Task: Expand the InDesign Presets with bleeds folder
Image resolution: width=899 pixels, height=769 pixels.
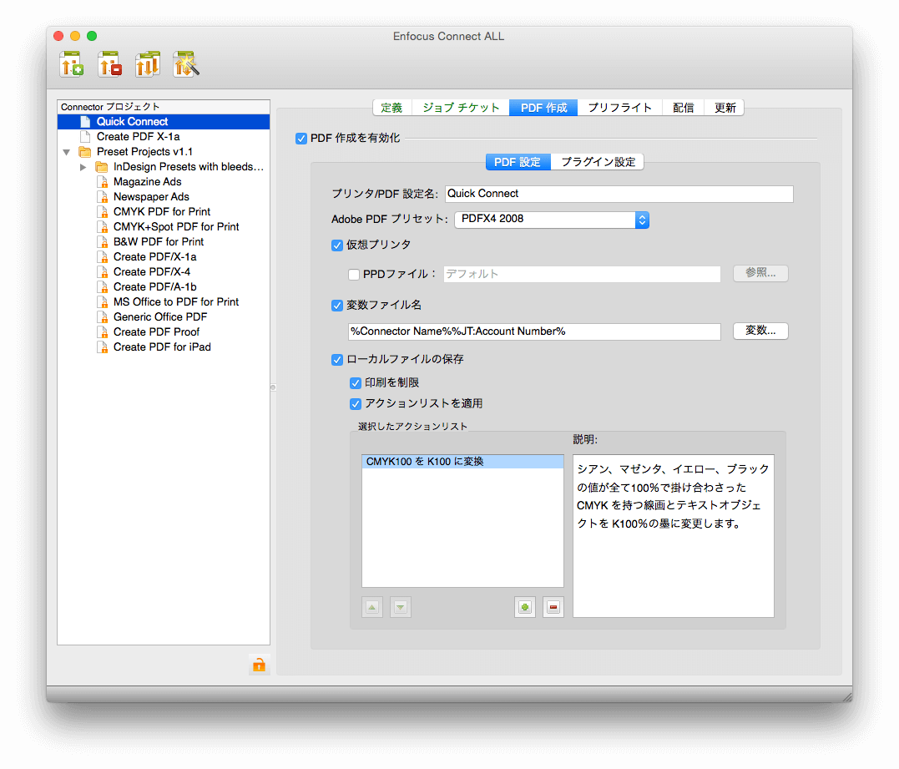Action: click(83, 167)
